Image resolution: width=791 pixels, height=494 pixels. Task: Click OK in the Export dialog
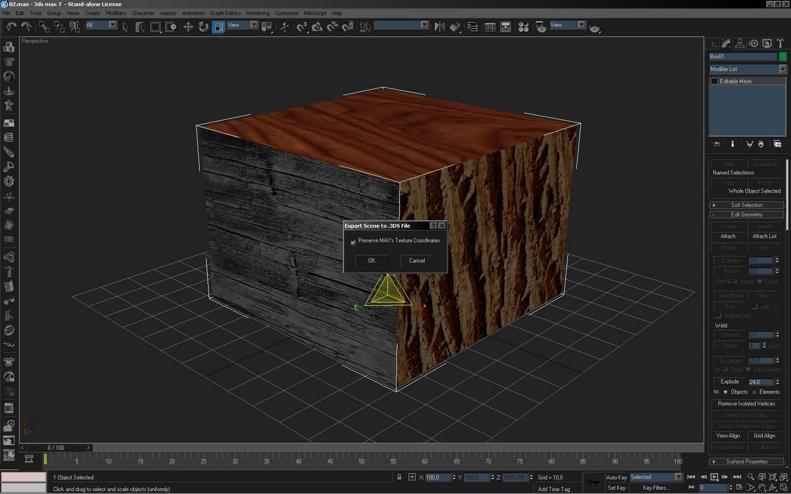[x=371, y=260]
